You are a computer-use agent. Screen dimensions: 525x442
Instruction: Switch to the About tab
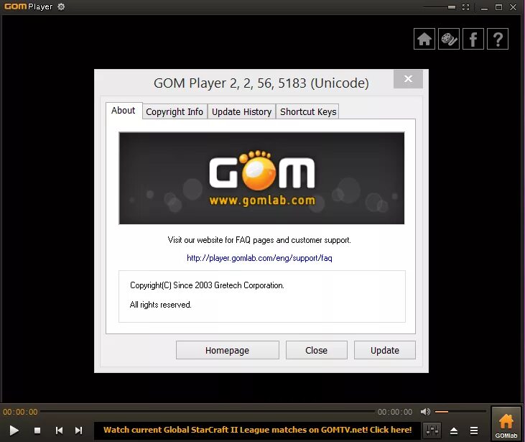pos(124,111)
